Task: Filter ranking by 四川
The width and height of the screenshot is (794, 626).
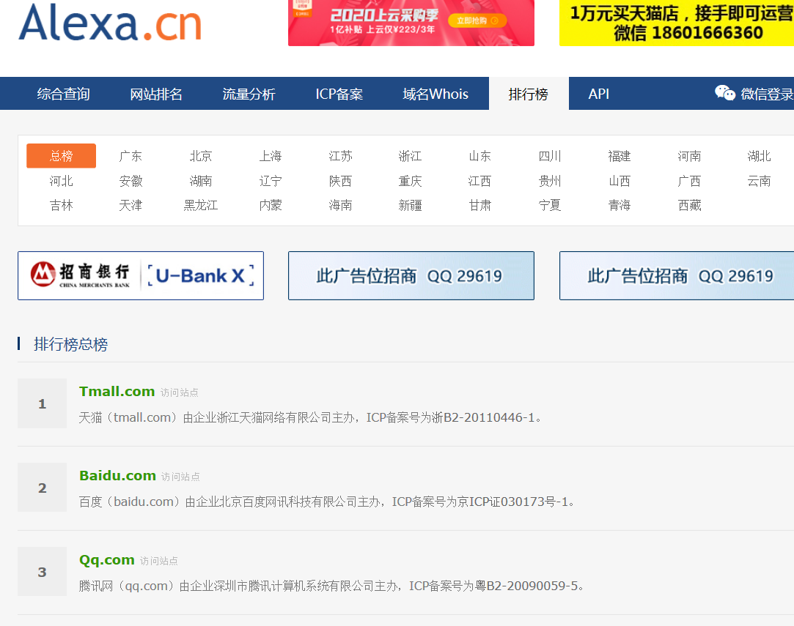Action: click(550, 156)
